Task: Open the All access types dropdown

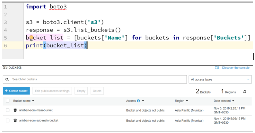Action: pyautogui.click(x=220, y=79)
